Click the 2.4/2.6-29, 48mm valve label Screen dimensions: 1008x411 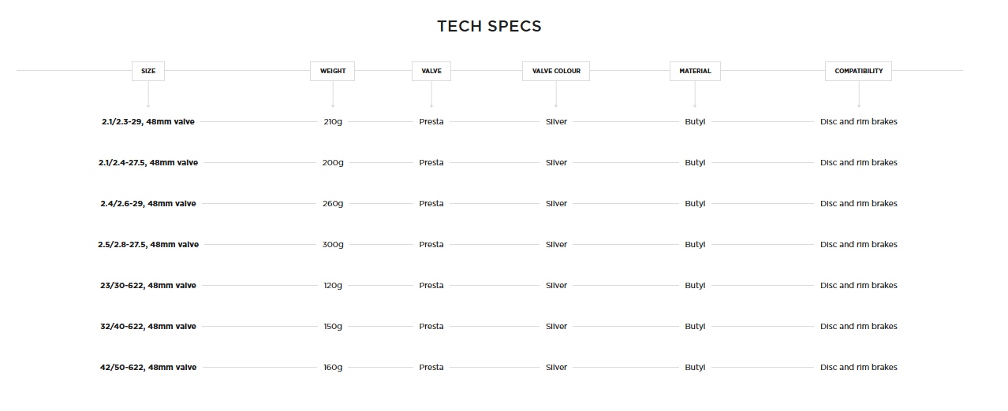pos(148,204)
